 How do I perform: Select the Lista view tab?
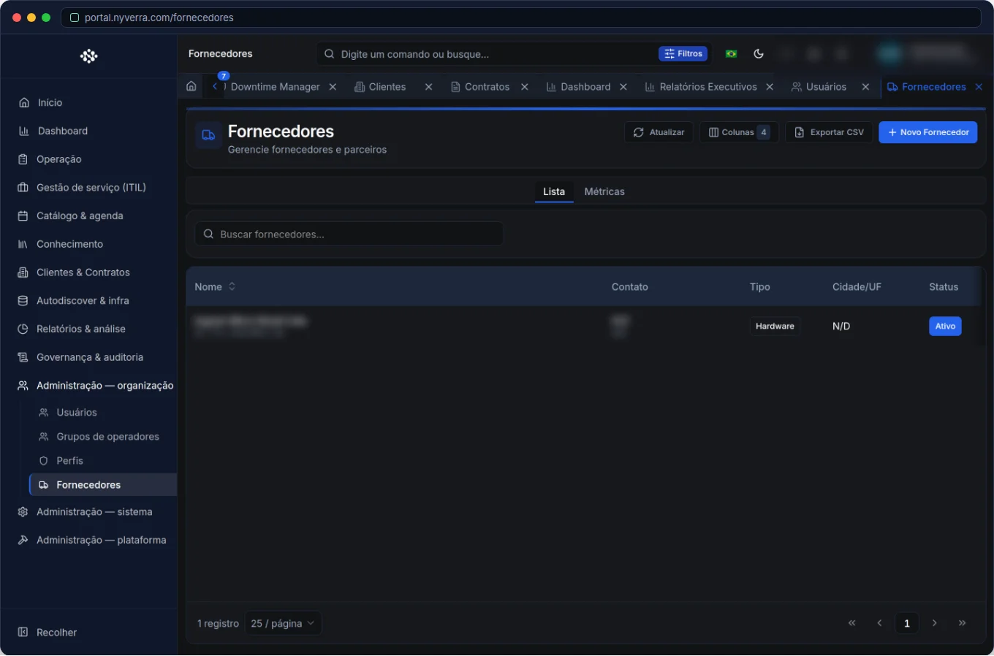(554, 191)
